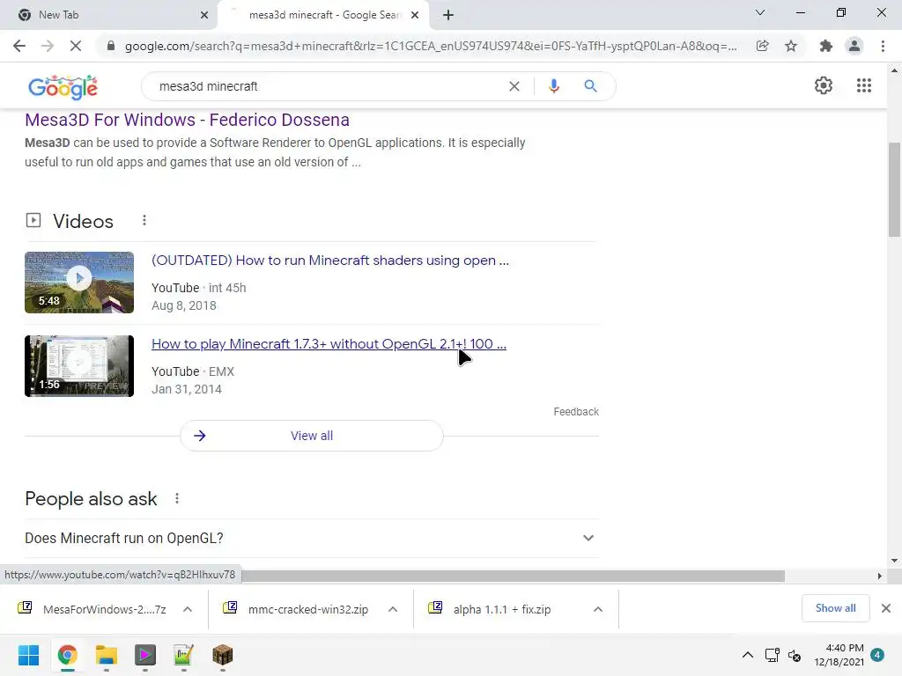Image resolution: width=902 pixels, height=676 pixels.
Task: Bookmark this page with the star
Action: [791, 46]
